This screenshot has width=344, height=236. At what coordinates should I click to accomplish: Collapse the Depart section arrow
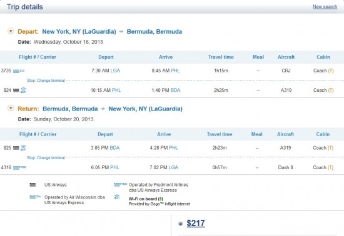tap(11, 31)
